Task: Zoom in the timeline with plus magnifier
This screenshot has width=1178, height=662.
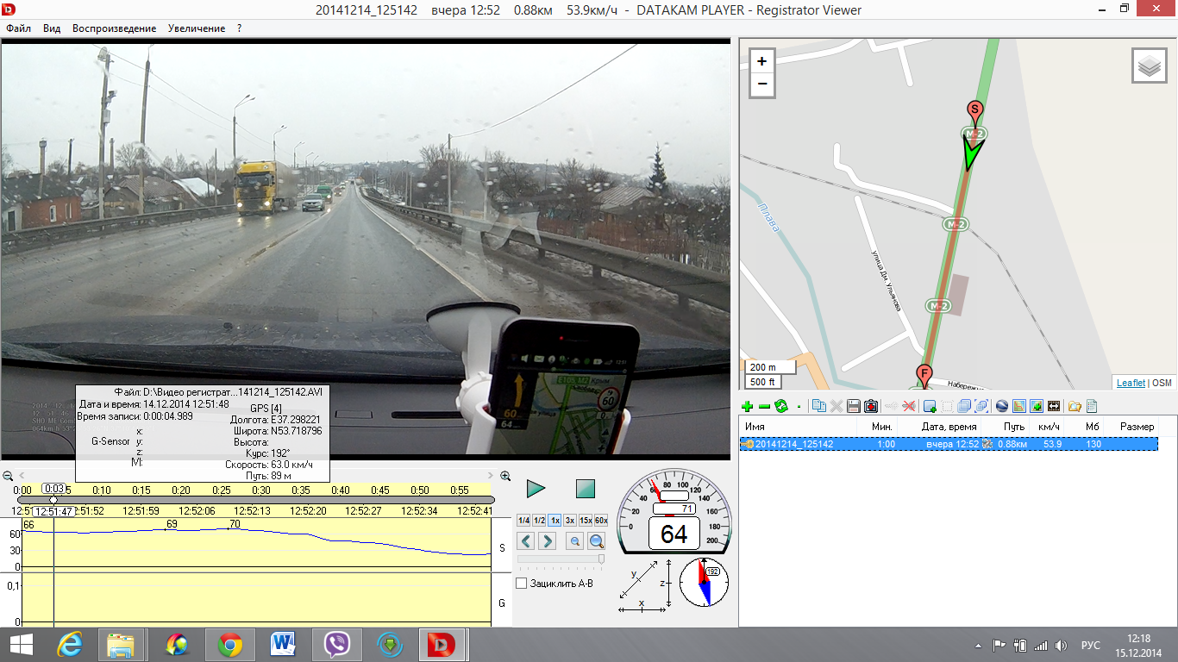Action: (505, 476)
